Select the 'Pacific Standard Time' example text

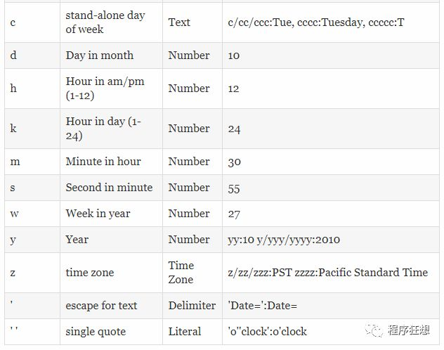[x=373, y=273]
